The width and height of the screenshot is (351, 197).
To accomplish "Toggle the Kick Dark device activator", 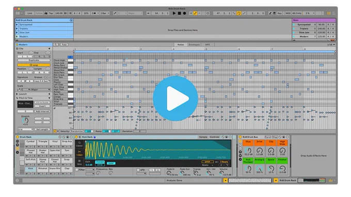I will click(76, 137).
